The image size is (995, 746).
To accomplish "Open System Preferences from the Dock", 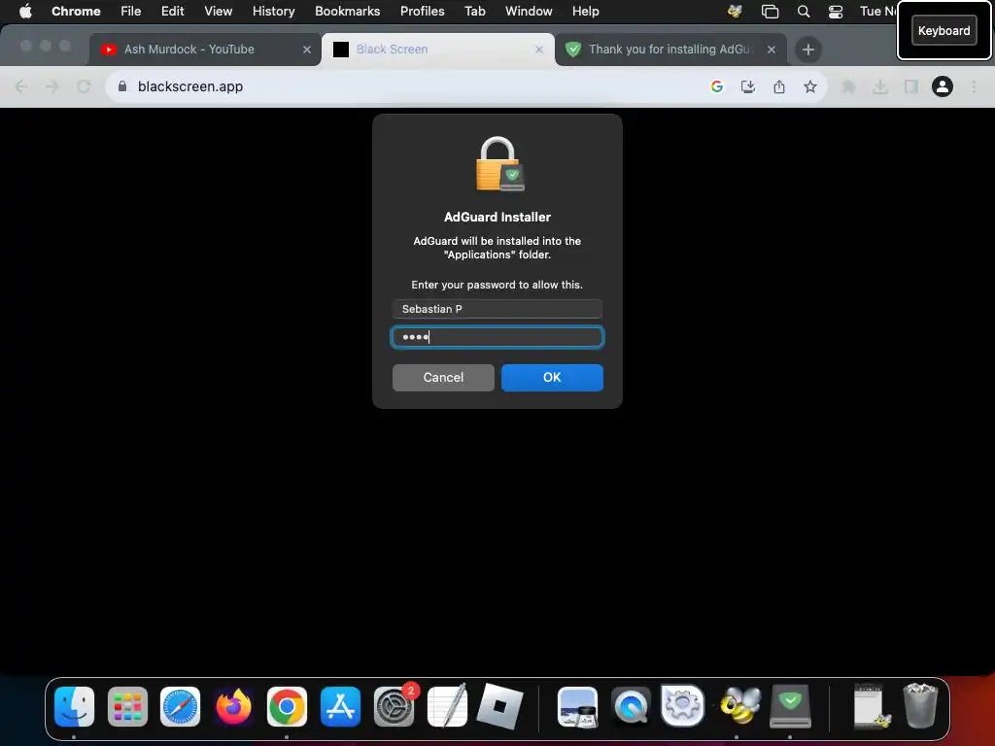I will click(x=395, y=707).
